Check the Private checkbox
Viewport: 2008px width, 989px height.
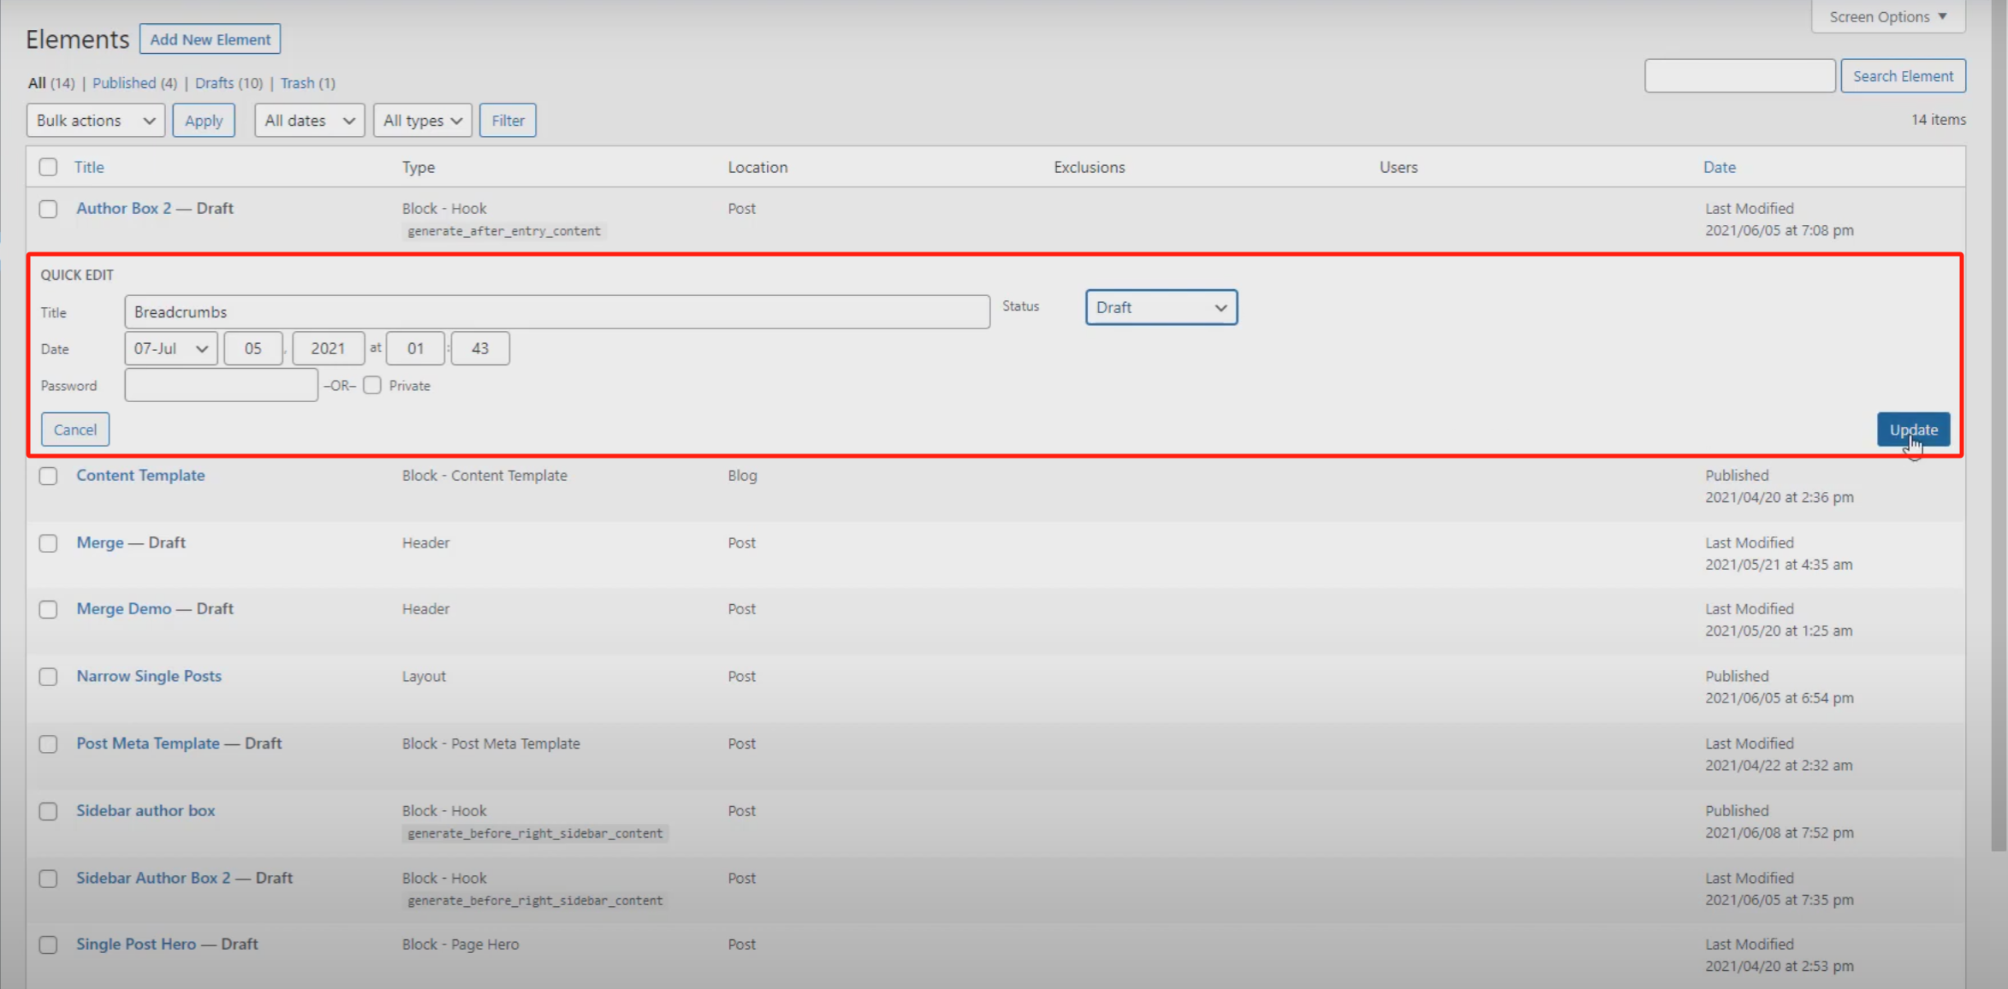point(372,386)
